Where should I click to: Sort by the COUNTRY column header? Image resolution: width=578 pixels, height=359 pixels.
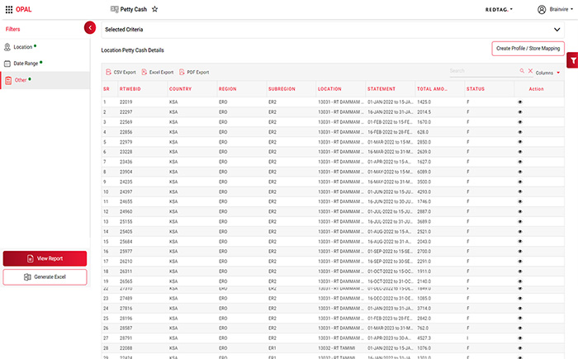click(x=180, y=89)
